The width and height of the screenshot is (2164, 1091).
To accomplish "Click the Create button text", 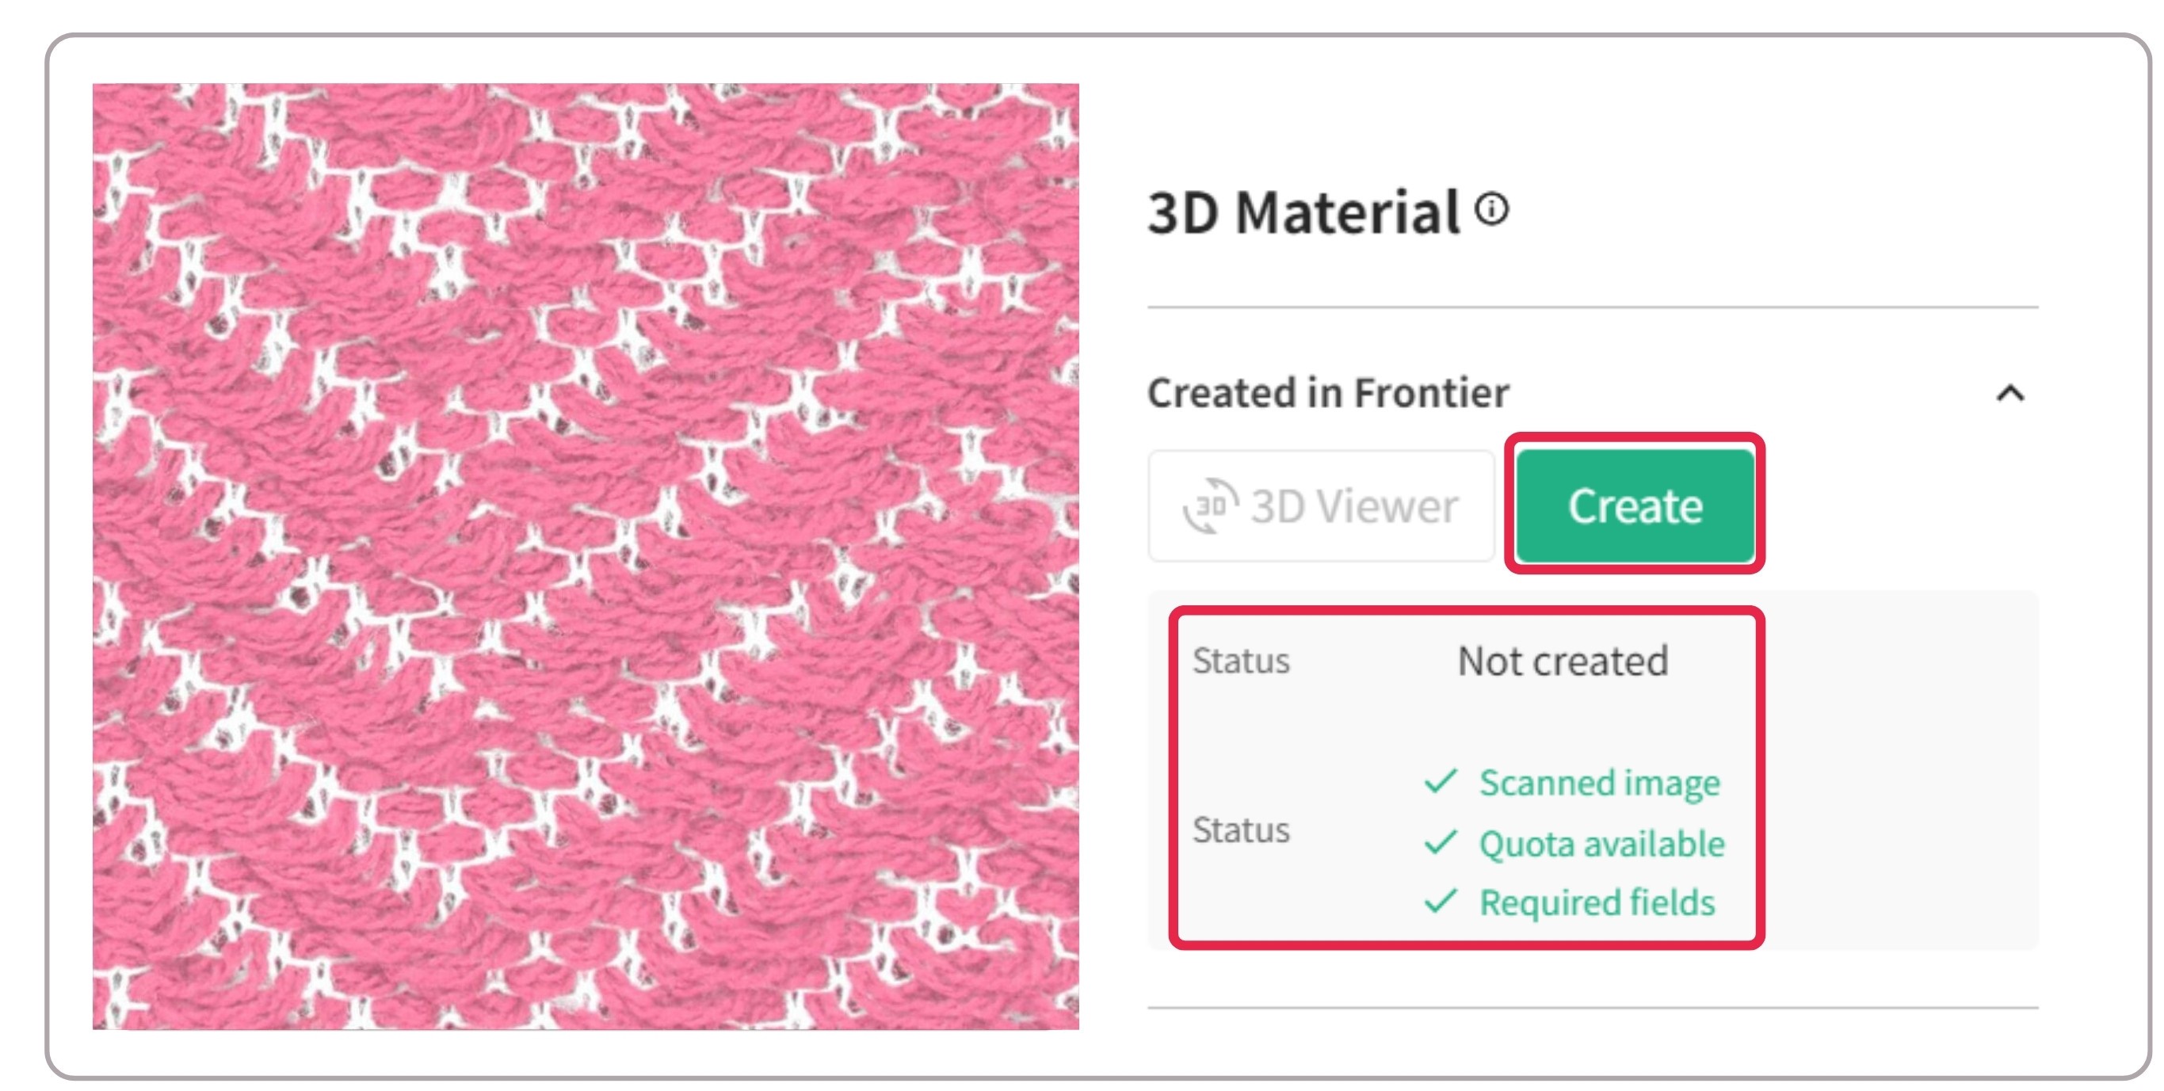I will (1635, 505).
